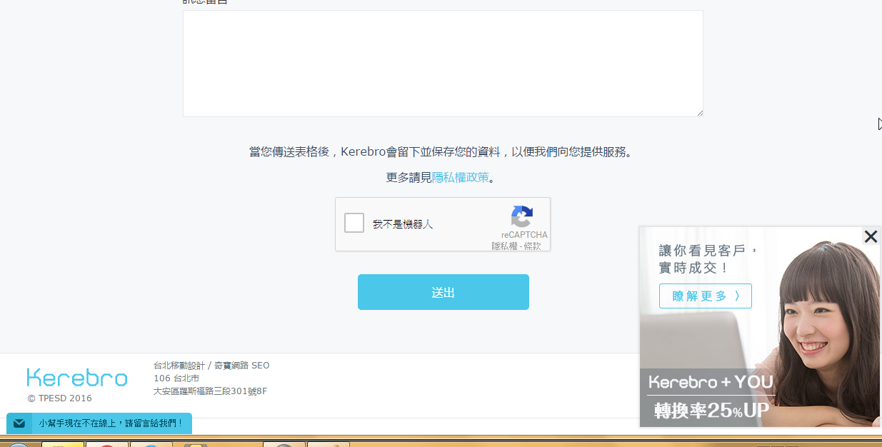The image size is (882, 447).
Task: Click the envelope icon in chat bar
Action: pyautogui.click(x=19, y=423)
